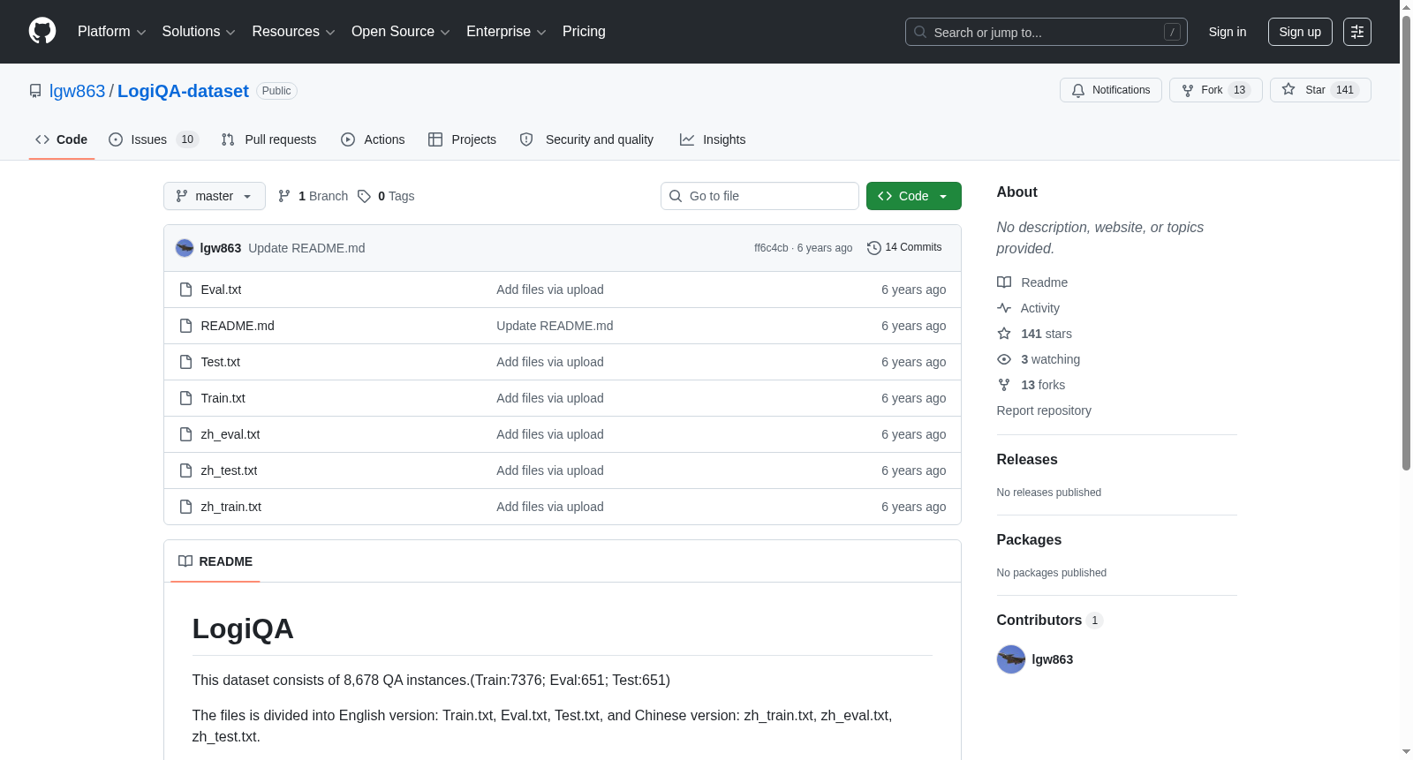Open the Report repository link
The height and width of the screenshot is (760, 1413).
(1044, 410)
